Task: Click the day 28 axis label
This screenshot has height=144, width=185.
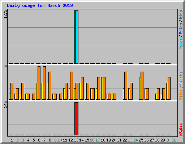Action: click(x=157, y=140)
